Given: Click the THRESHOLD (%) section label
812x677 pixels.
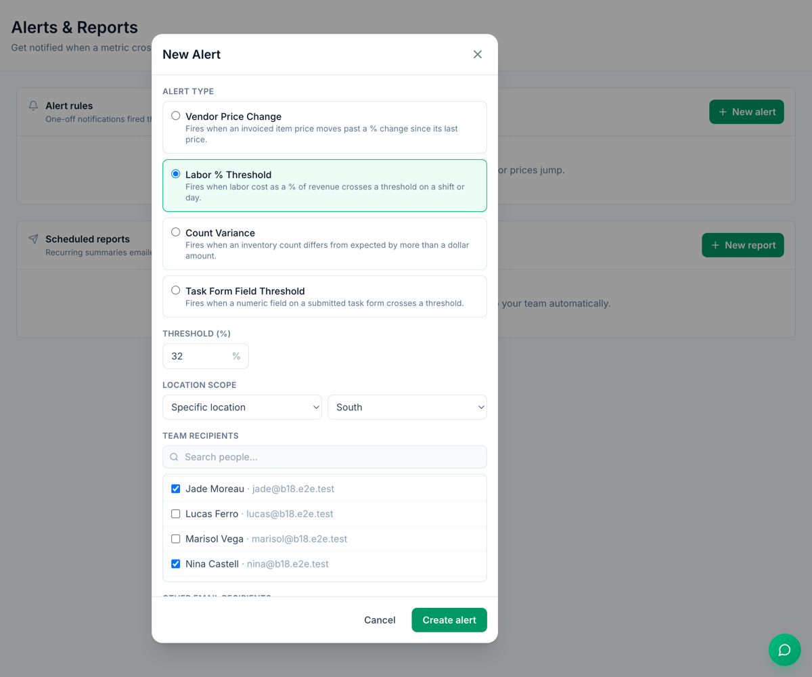Looking at the screenshot, I should [x=197, y=334].
